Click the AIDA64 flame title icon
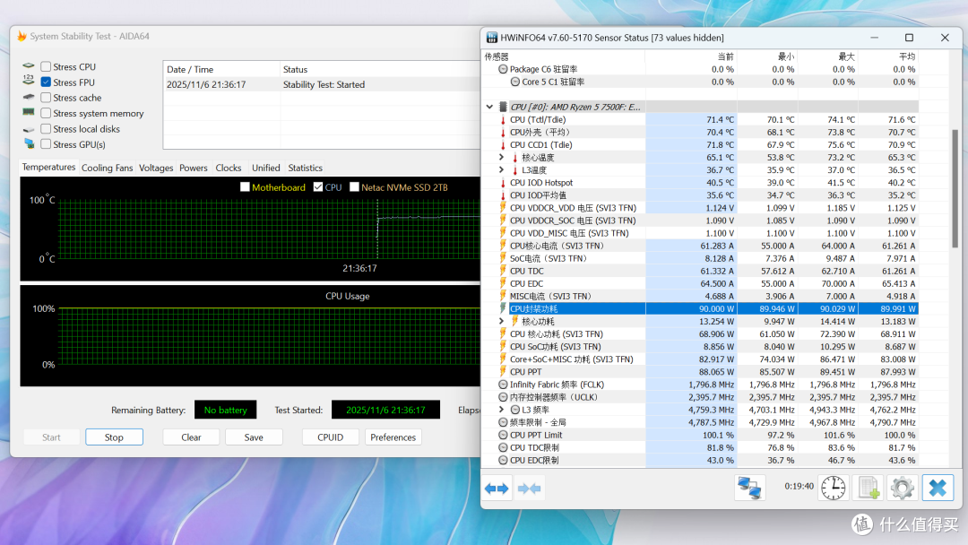 (x=22, y=37)
